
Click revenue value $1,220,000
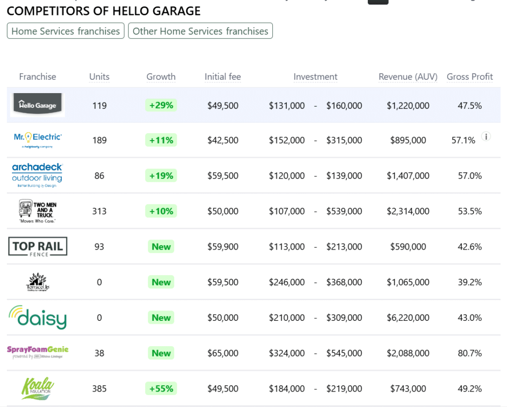click(408, 105)
